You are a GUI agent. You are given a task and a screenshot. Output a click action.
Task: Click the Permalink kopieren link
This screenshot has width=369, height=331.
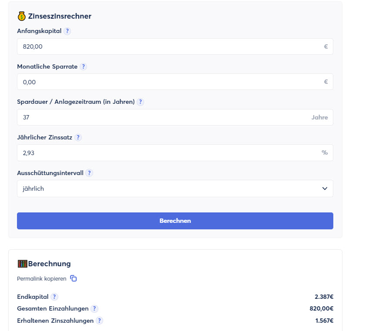click(42, 279)
